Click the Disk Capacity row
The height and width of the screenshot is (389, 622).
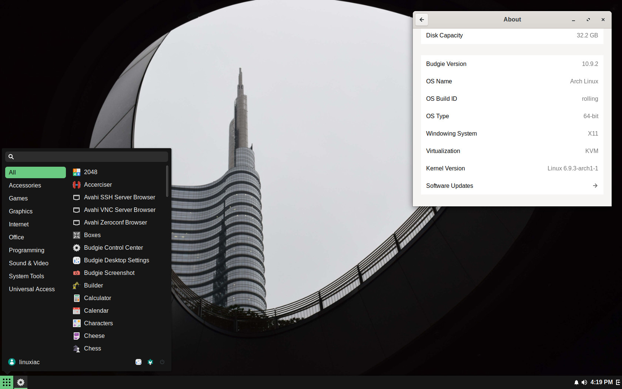512,36
